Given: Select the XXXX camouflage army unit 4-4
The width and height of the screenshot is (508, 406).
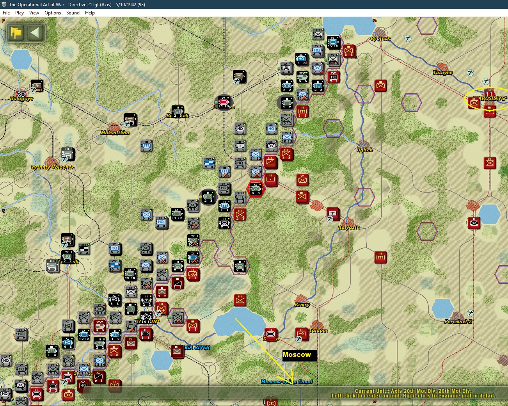Looking at the screenshot, I should (x=302, y=77).
